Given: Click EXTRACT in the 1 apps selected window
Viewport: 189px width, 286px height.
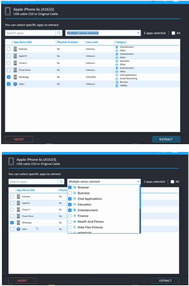Looking at the screenshot, I should pos(165,281).
